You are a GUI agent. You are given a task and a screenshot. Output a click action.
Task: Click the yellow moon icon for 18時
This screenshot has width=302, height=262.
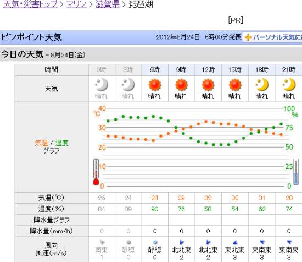262,85
